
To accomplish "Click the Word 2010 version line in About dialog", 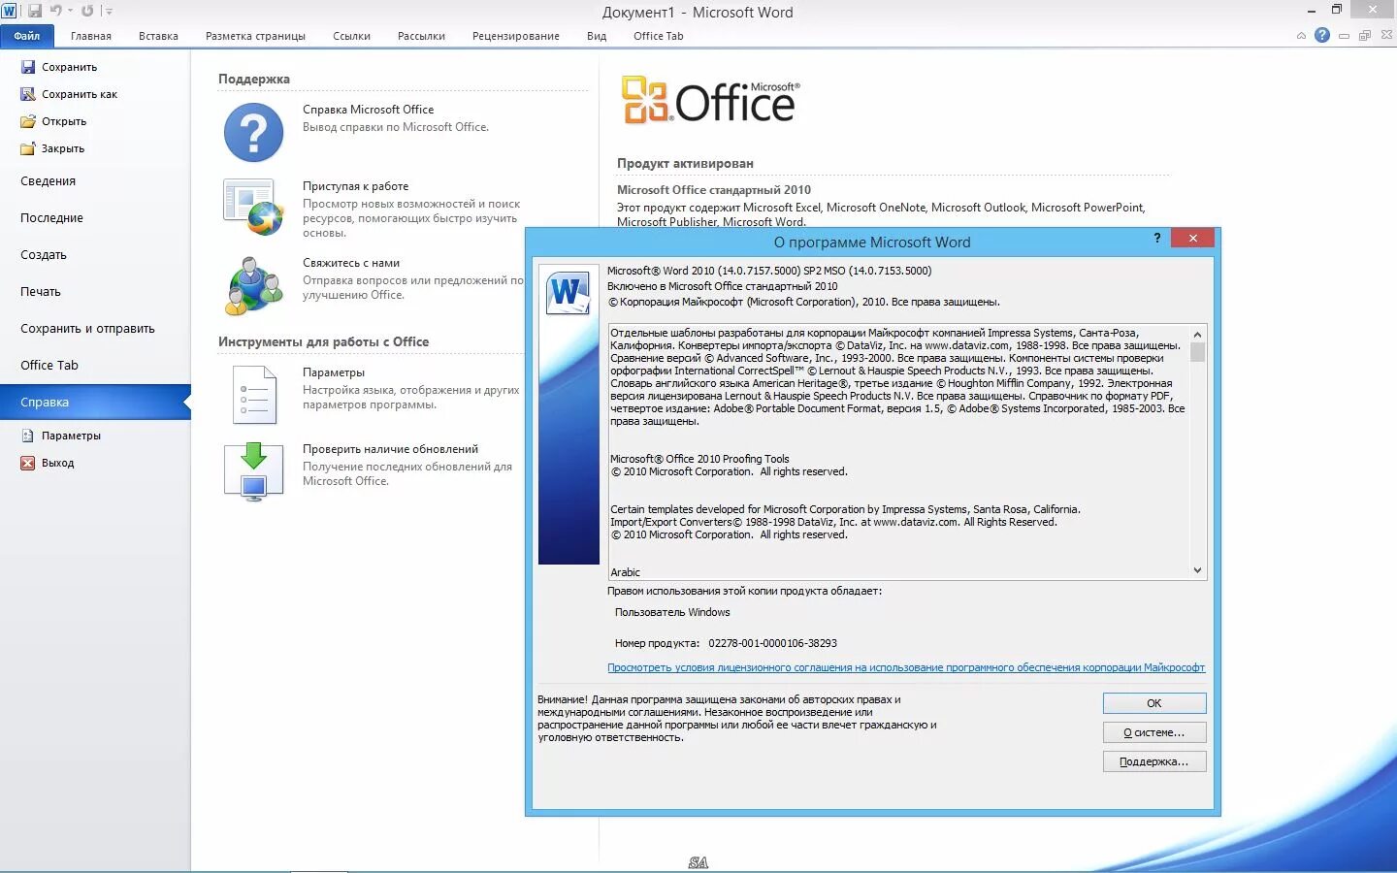I will 769,271.
